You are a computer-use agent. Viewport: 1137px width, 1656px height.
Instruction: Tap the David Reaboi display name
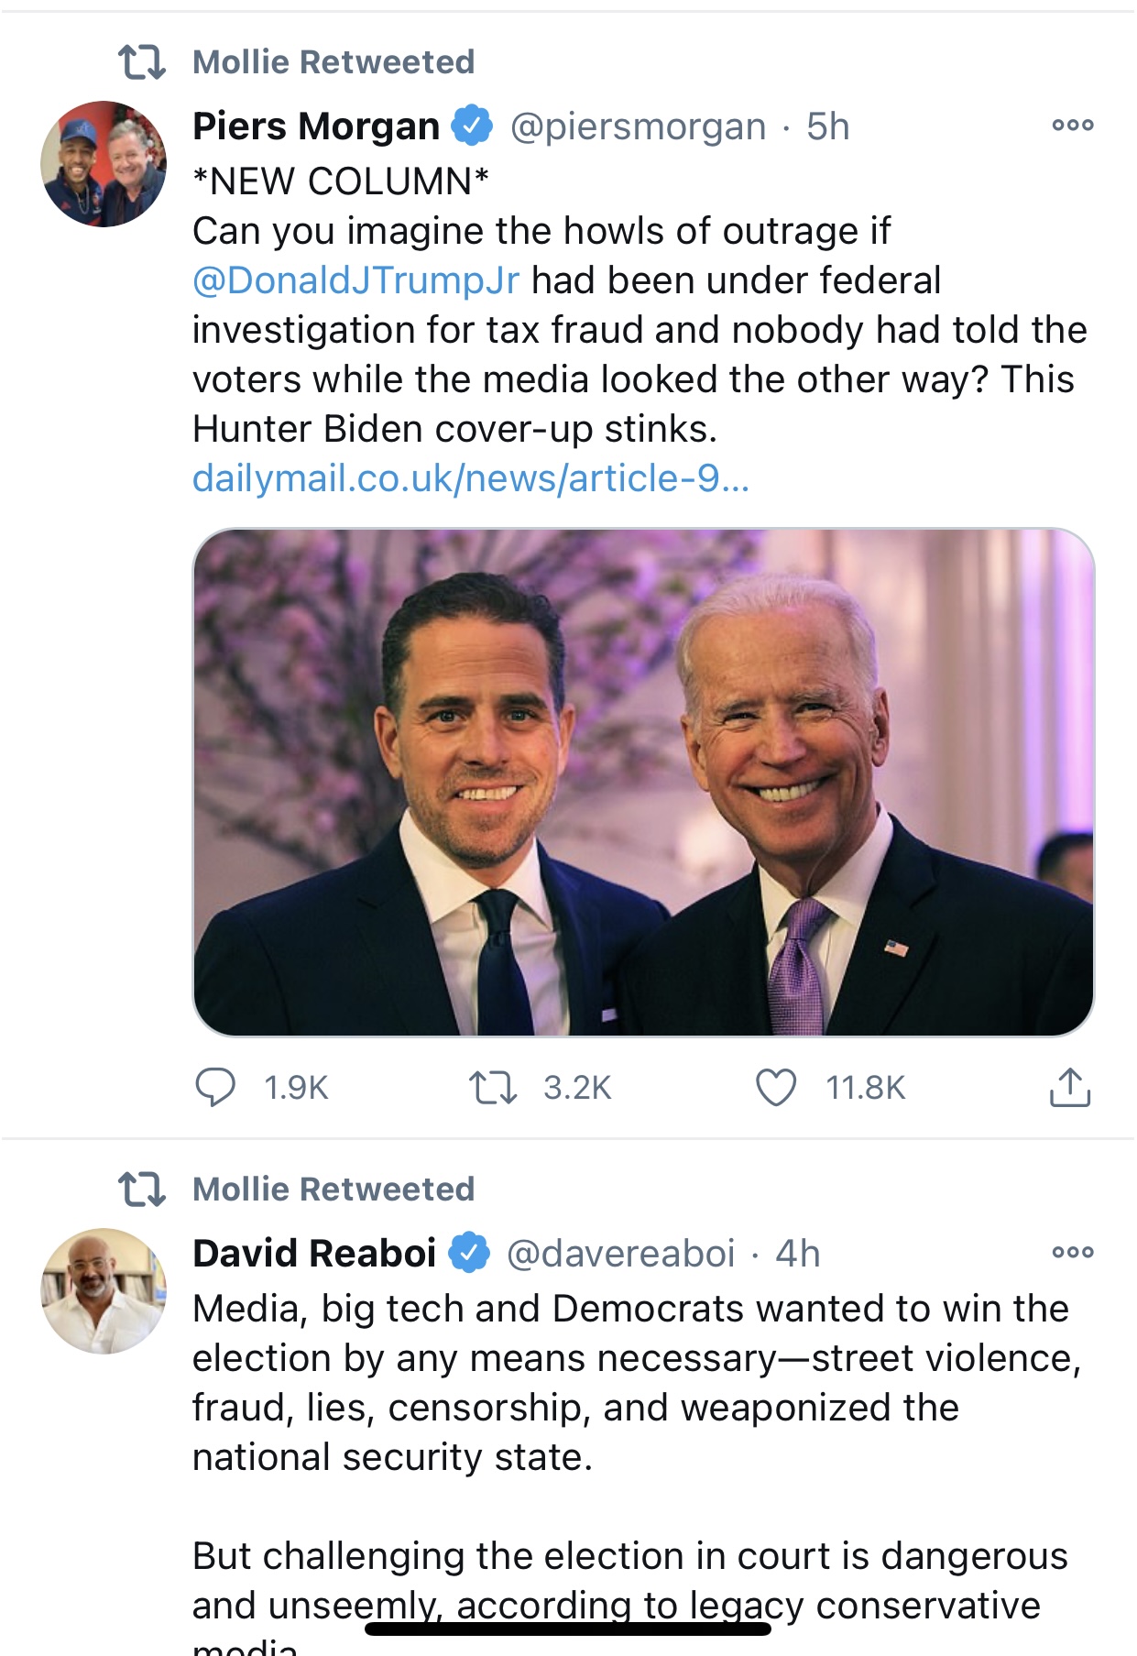(314, 1254)
